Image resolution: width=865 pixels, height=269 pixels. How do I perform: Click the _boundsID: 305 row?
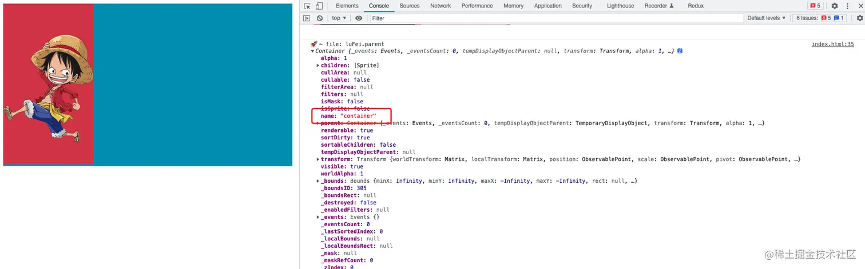point(344,188)
